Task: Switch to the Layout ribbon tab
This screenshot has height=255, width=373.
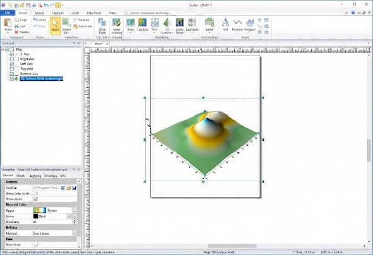Action: (39, 13)
